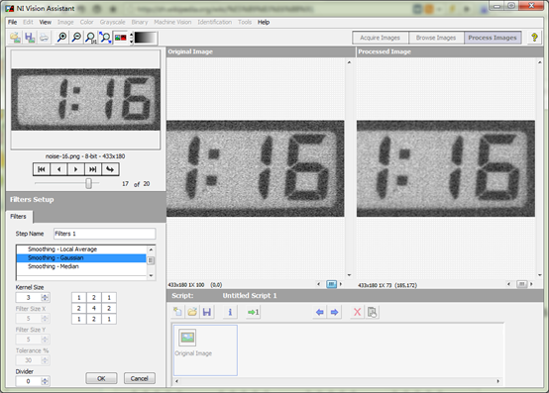This screenshot has width=549, height=393.
Task: Open the yellow help question mark icon
Action: coord(534,38)
